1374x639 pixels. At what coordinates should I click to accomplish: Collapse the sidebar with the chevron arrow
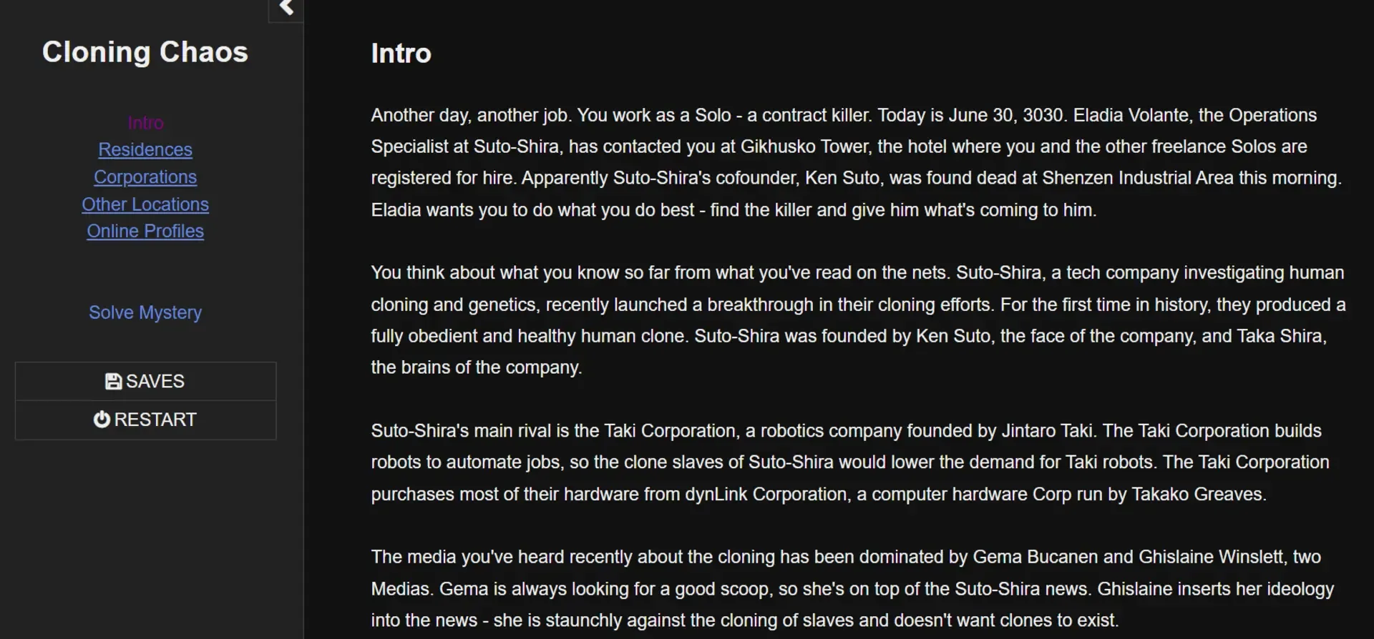point(286,9)
